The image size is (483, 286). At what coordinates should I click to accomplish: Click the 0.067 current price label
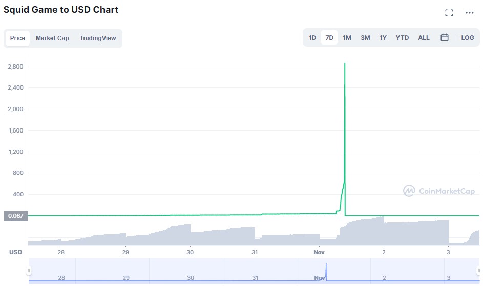click(x=16, y=216)
